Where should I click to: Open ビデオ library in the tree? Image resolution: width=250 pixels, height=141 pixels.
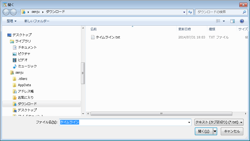coord(23,60)
